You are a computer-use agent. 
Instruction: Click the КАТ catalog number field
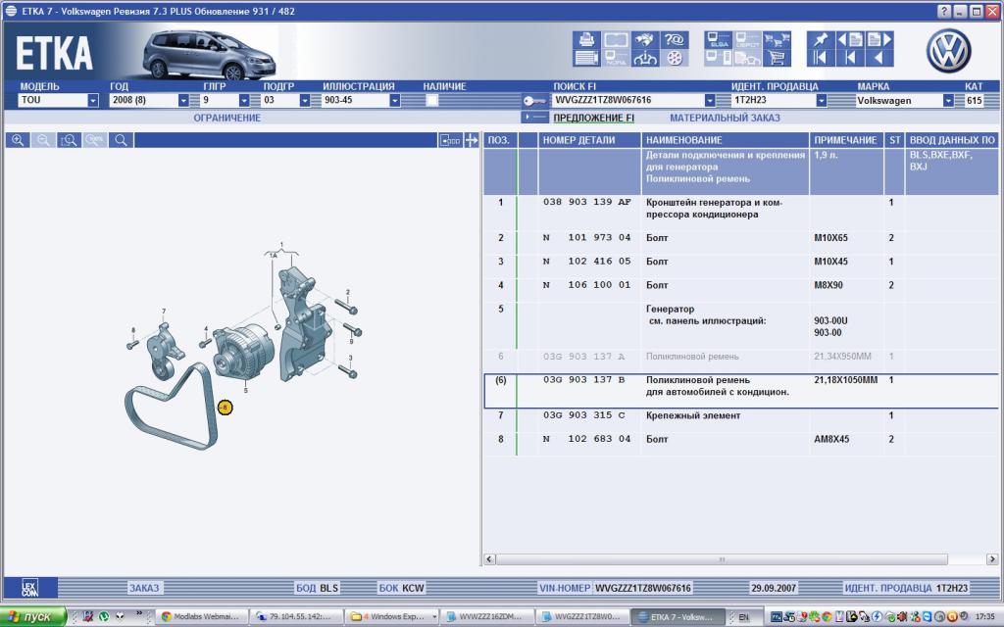pyautogui.click(x=975, y=101)
